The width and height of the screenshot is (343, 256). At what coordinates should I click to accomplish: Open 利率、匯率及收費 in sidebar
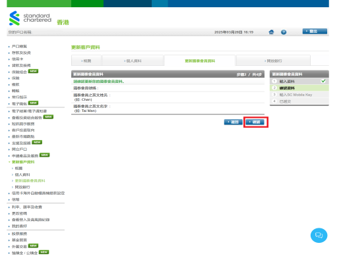point(27,207)
